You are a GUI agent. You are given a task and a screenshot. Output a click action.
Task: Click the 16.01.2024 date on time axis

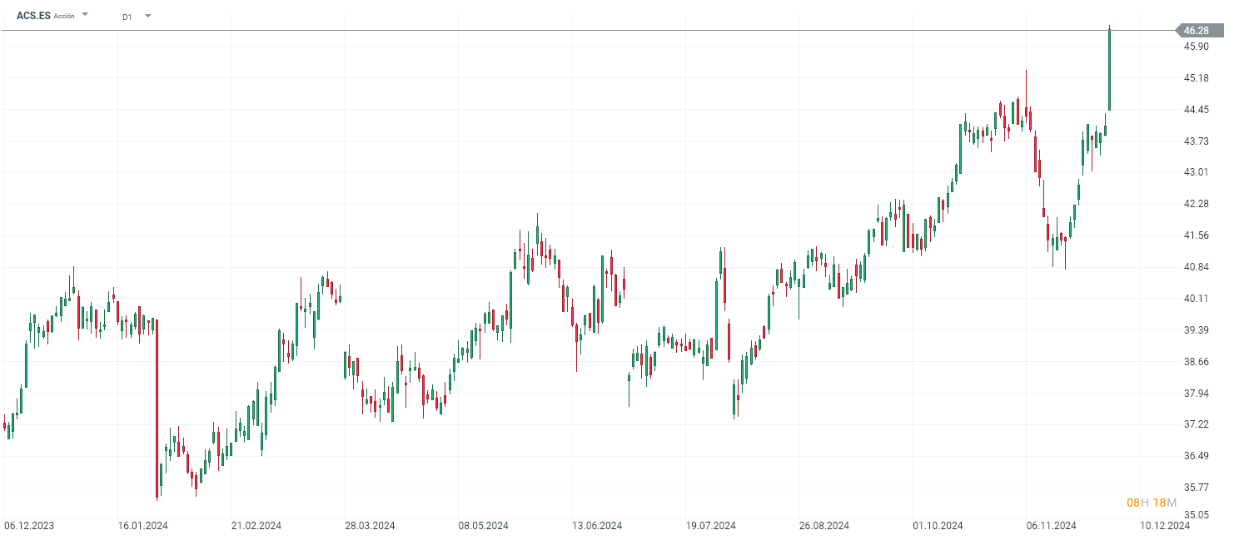[143, 526]
